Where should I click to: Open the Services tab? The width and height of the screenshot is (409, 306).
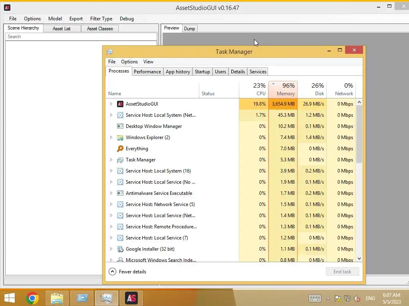coord(258,72)
